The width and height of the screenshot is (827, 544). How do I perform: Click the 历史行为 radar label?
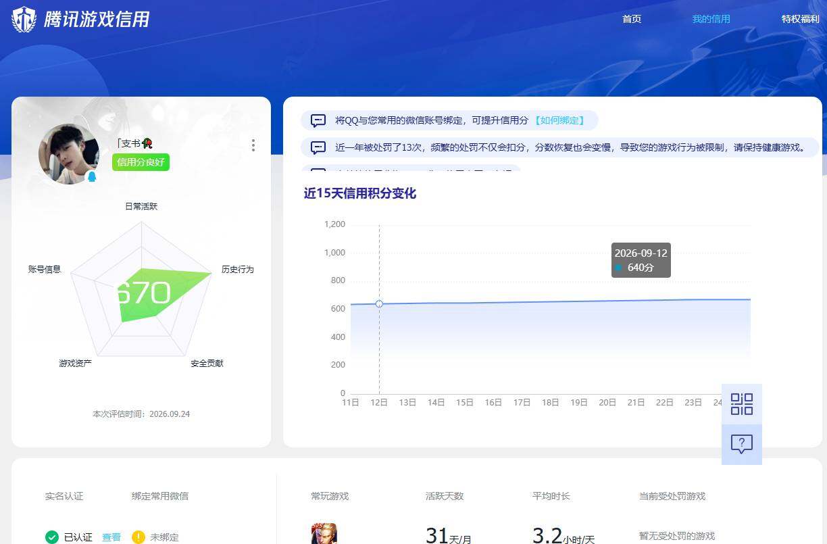tap(238, 269)
